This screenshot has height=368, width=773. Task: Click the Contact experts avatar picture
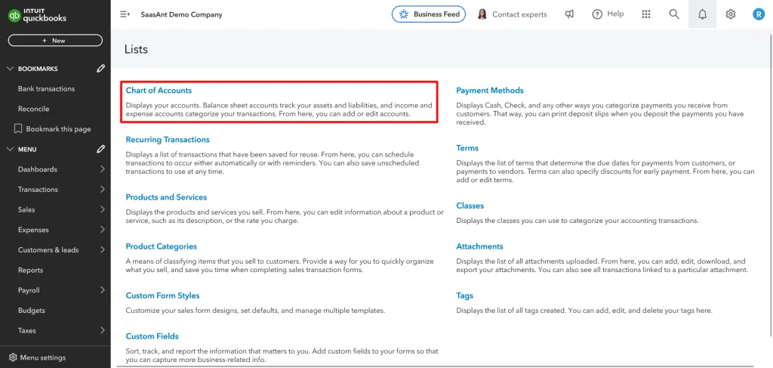point(482,14)
